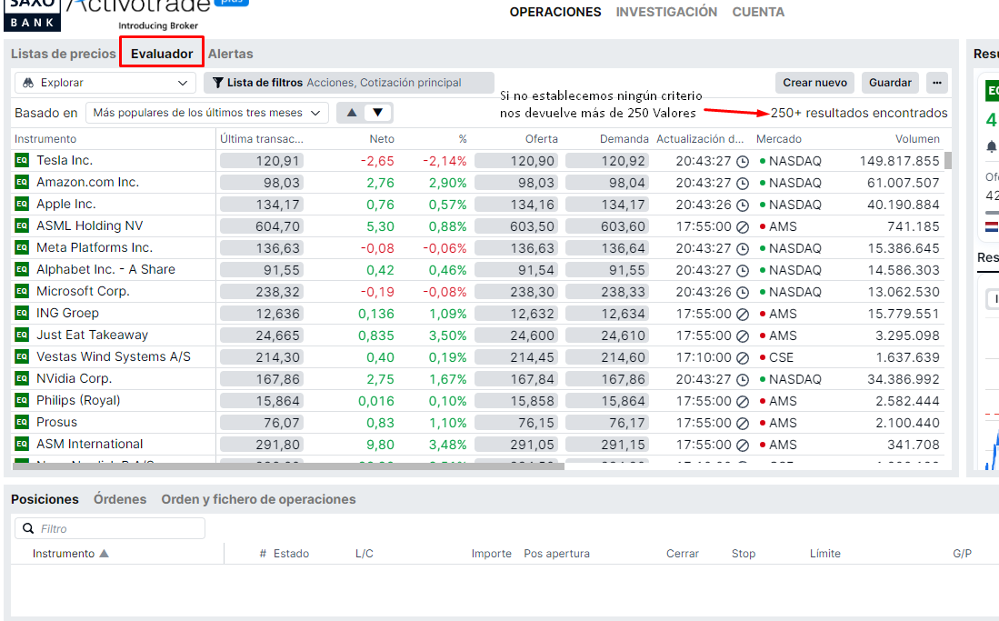This screenshot has width=999, height=621.
Task: Click the Crear nuevo button
Action: (814, 83)
